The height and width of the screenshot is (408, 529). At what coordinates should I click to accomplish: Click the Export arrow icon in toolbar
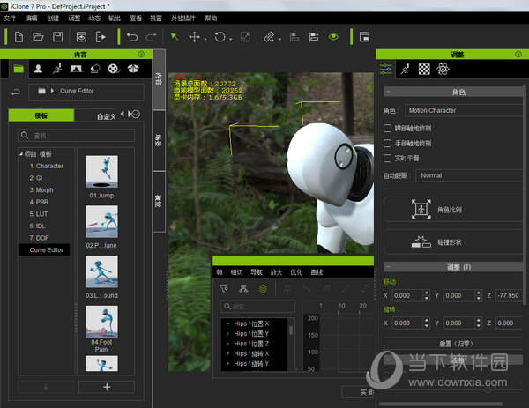(101, 36)
